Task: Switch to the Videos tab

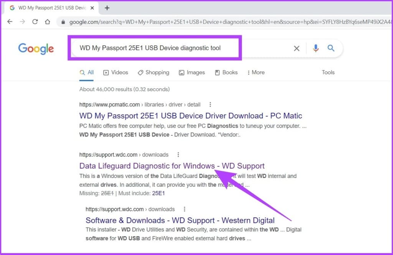Action: point(116,72)
